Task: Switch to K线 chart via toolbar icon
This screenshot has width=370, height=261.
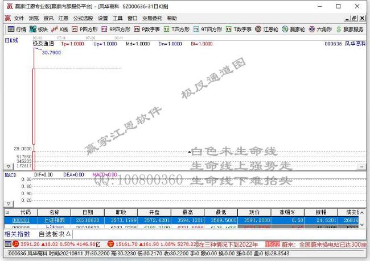Action: (59, 29)
